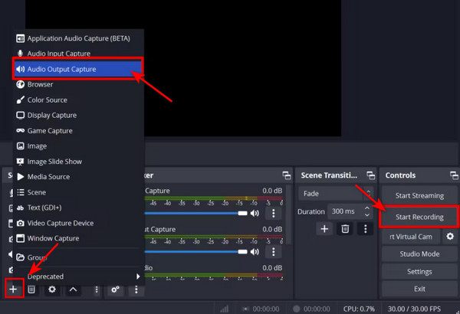Screen dimensions: 460x314
Task: Click the 30.00 / 30.00 FPS readout
Action: tap(414, 309)
